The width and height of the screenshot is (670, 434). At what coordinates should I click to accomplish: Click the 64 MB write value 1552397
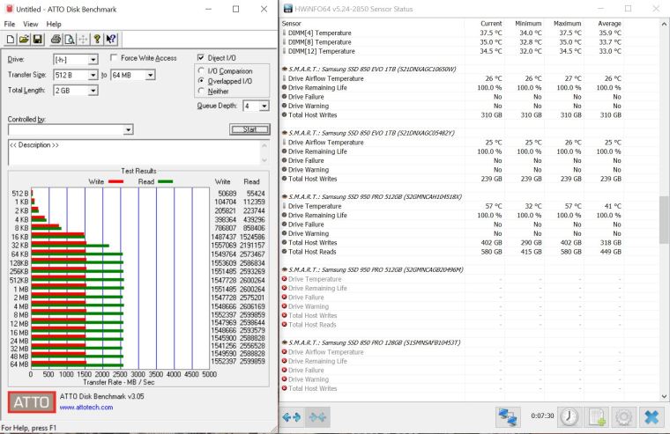point(223,361)
